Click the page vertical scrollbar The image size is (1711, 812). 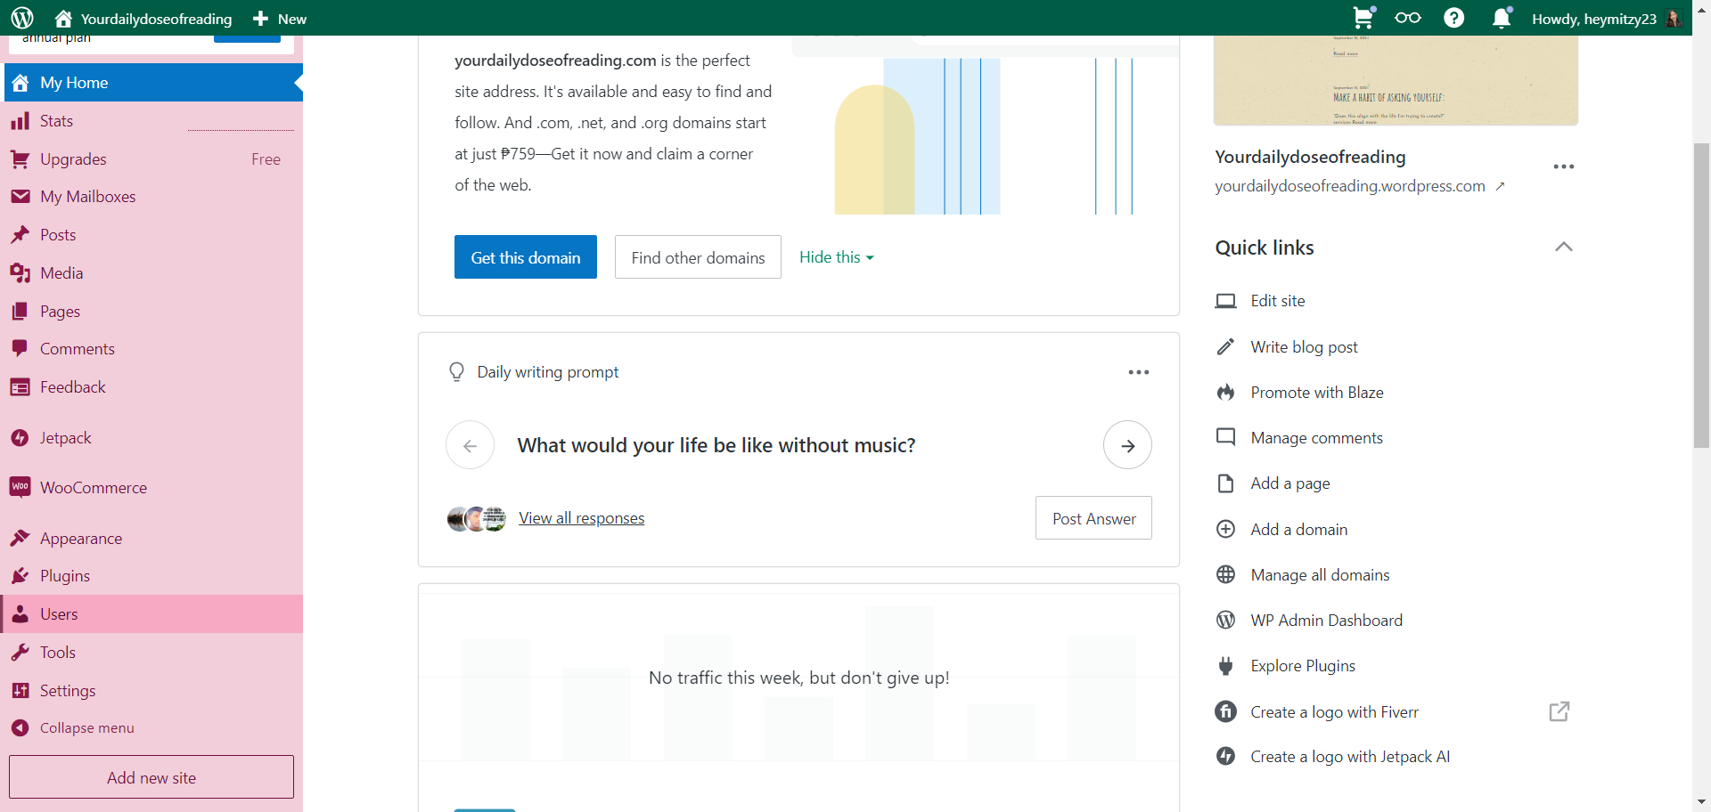coord(1701,294)
